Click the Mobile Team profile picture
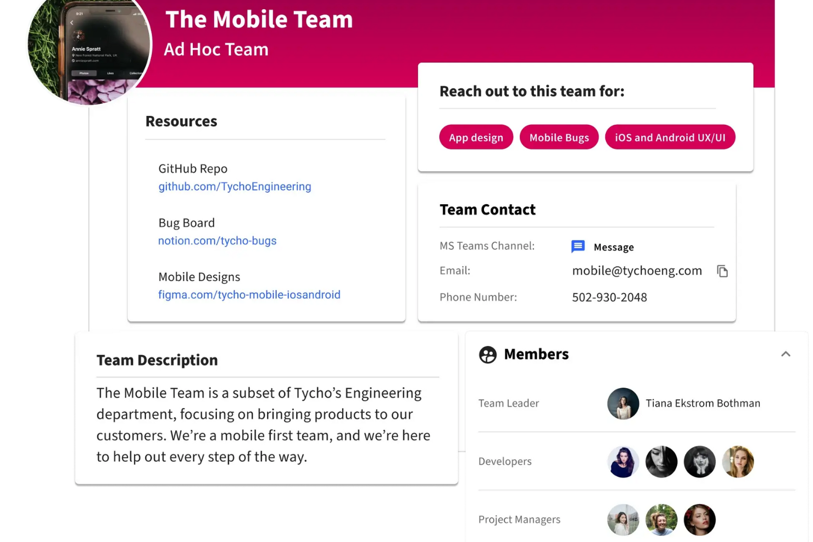Viewport: 813px width, 542px height. [90, 45]
